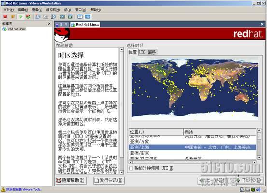The width and height of the screenshot is (267, 193).
Task: Click the help panel scroll-up arrow
Action: click(x=122, y=50)
